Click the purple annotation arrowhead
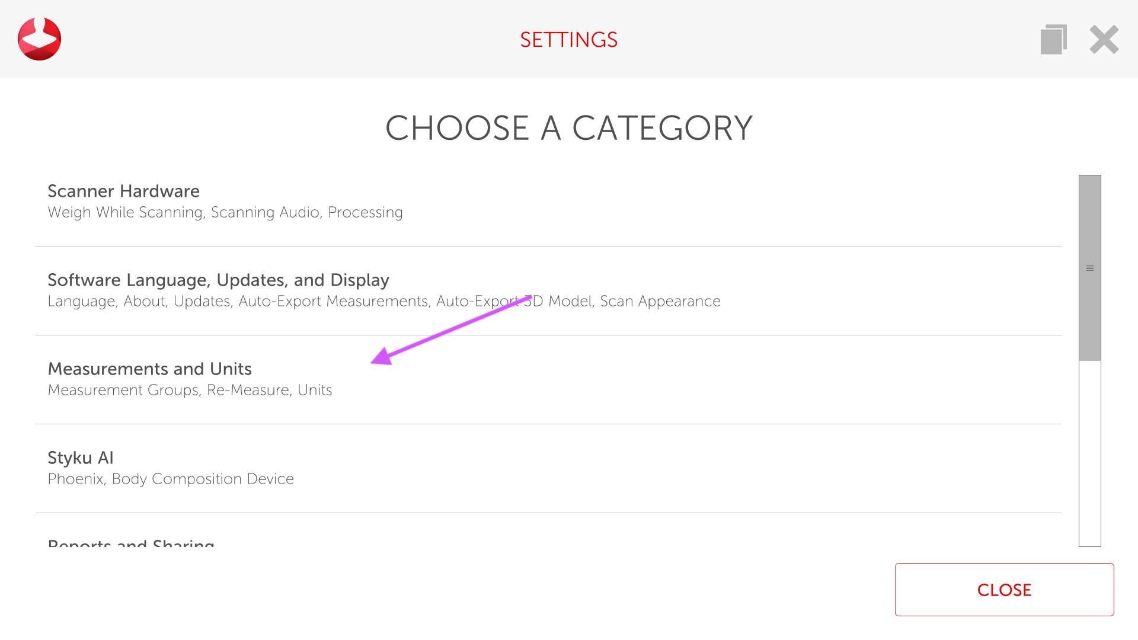Screen dimensions: 1138x640 coord(382,357)
